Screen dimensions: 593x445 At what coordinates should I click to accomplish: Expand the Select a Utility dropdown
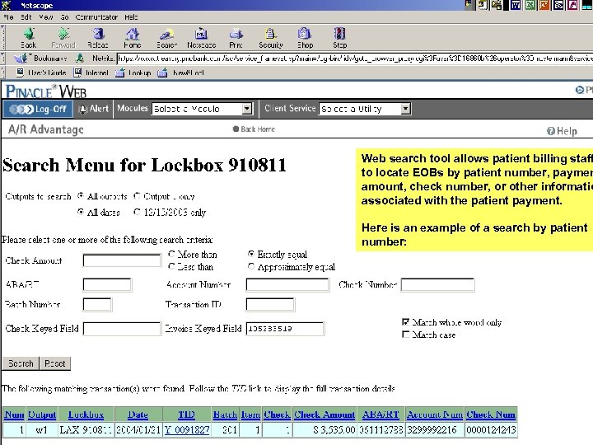[405, 109]
